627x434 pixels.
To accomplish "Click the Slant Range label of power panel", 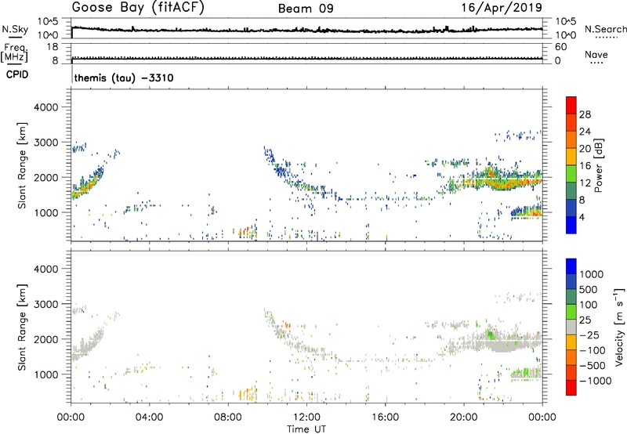I will coord(22,165).
